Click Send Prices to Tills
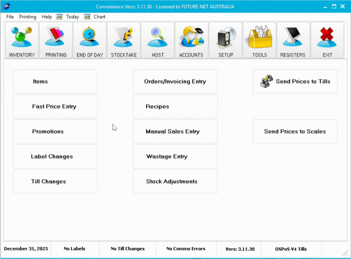 [295, 81]
